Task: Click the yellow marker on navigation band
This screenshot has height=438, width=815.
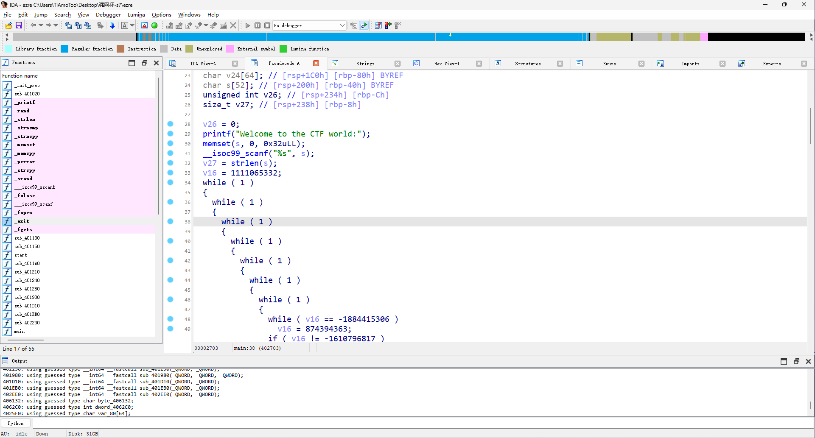Action: (450, 35)
